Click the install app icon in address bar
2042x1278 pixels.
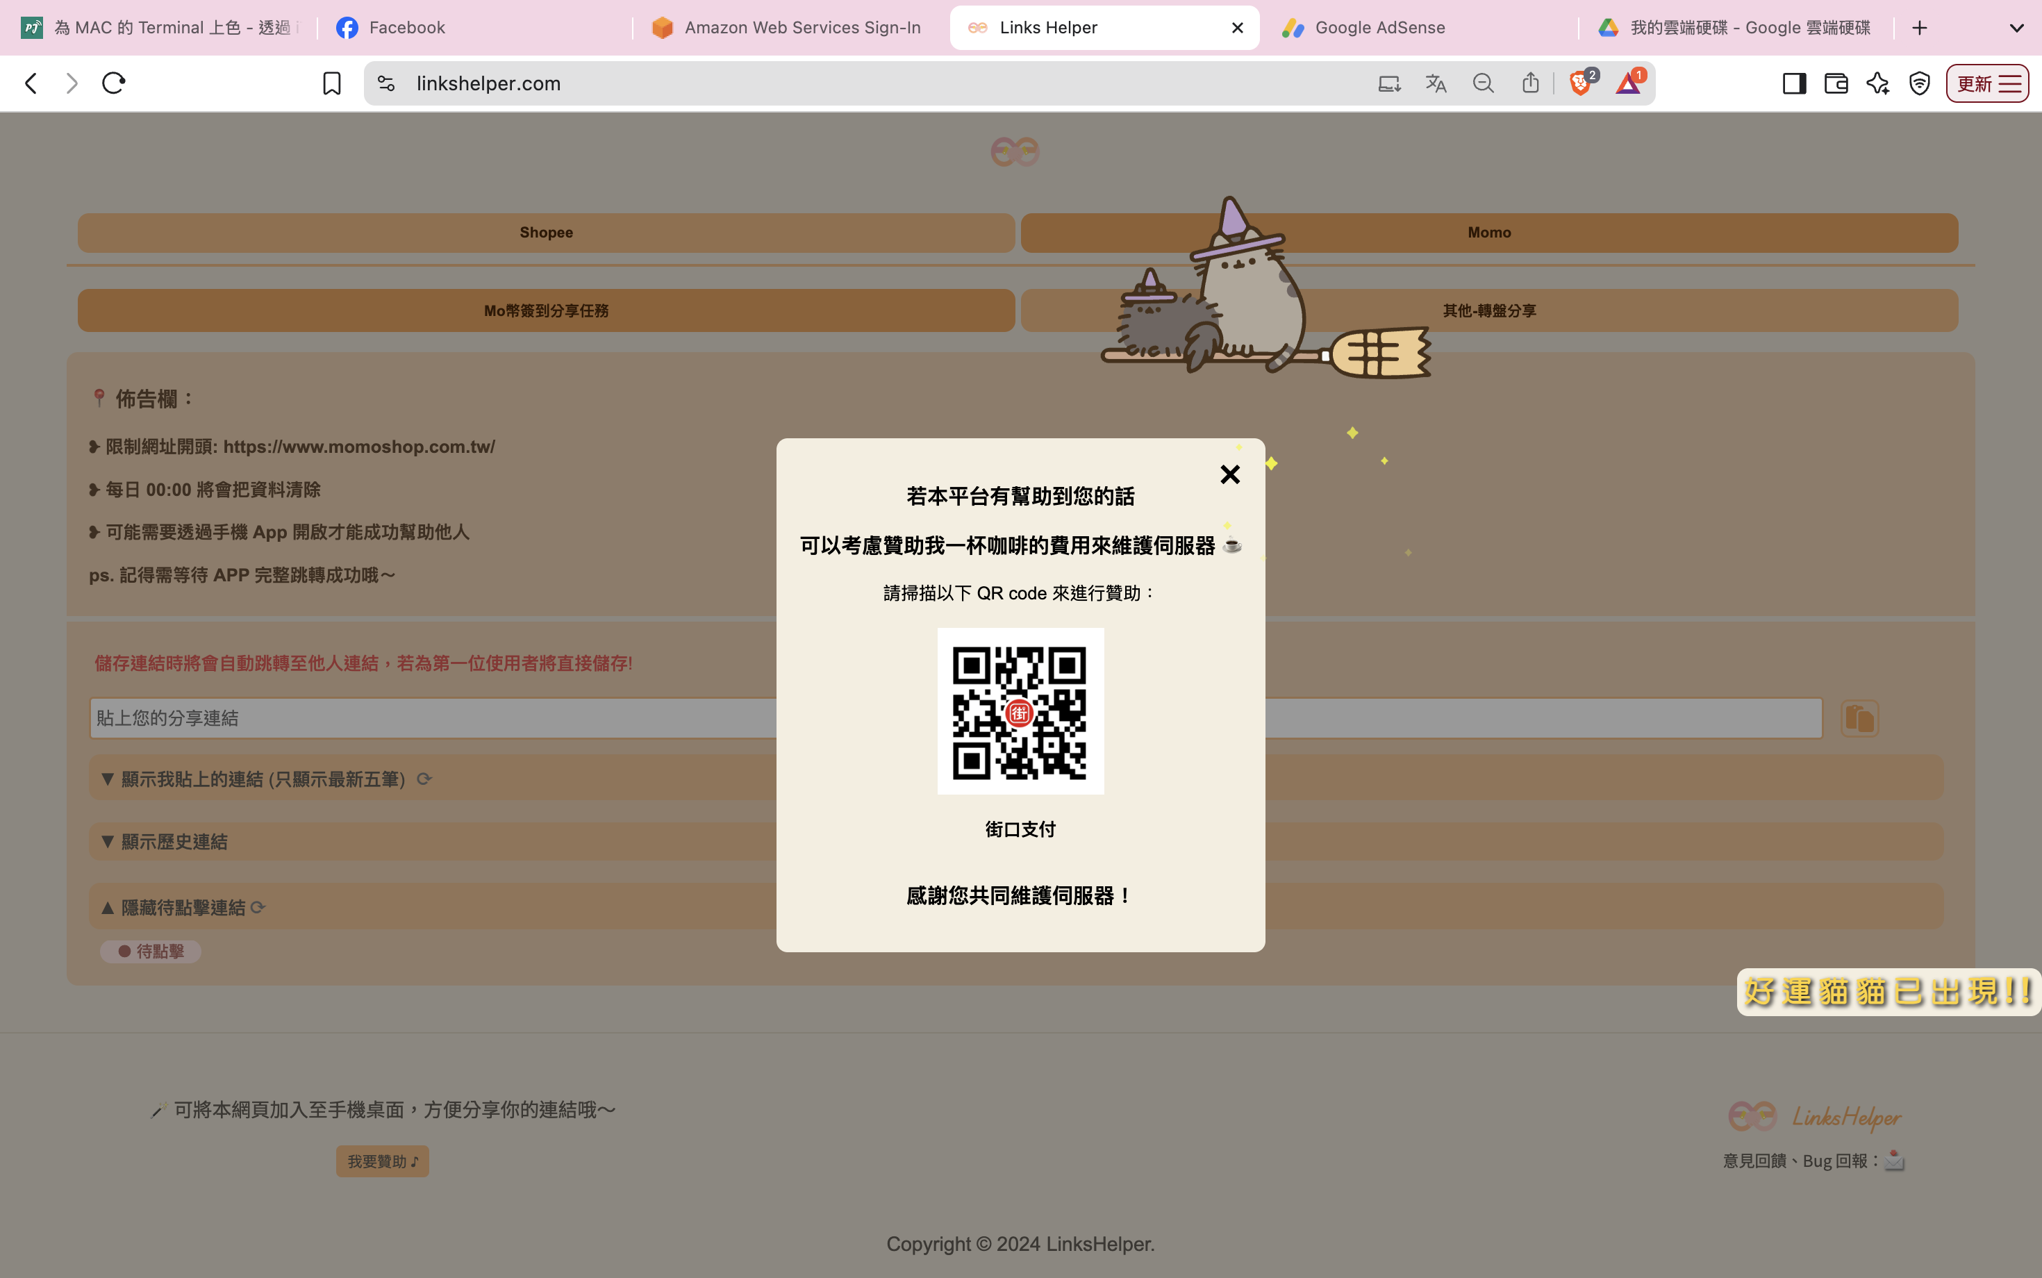(1388, 83)
